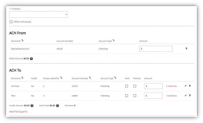The image size is (203, 123).
Task: Focus the Thor amount input field
Action: (153, 96)
